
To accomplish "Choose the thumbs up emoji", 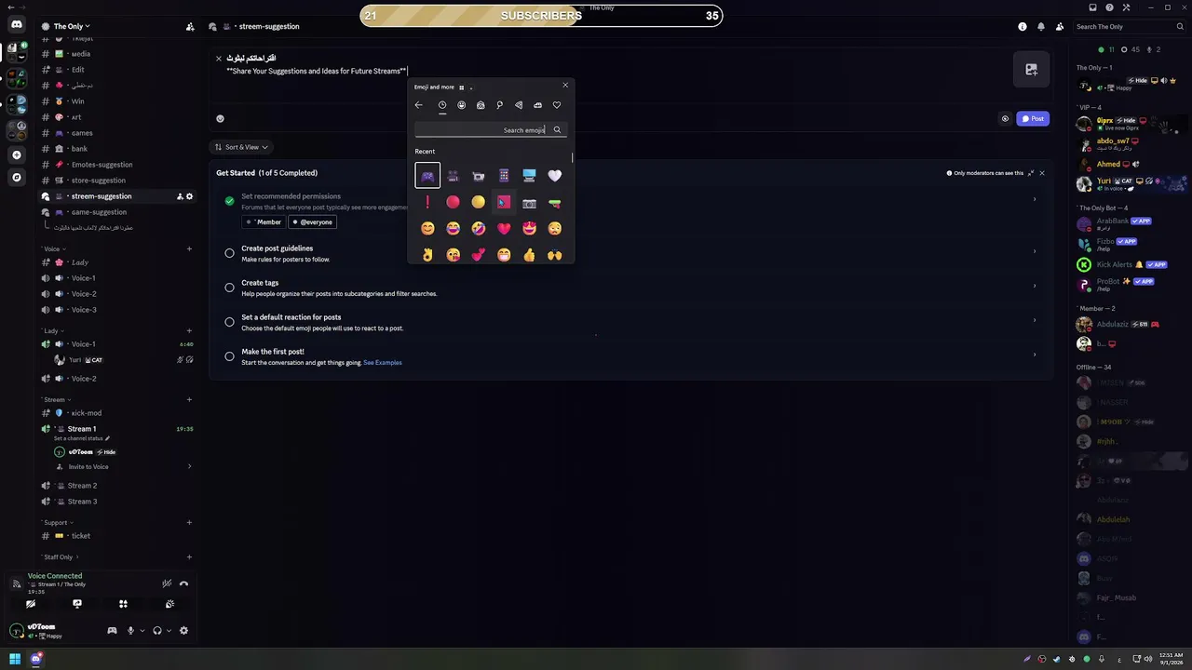I will (529, 254).
